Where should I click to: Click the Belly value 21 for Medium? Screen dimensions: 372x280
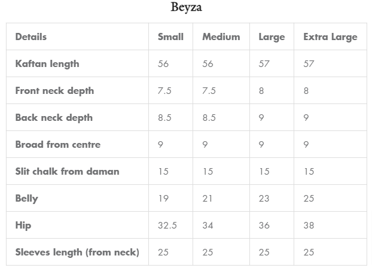click(x=208, y=198)
